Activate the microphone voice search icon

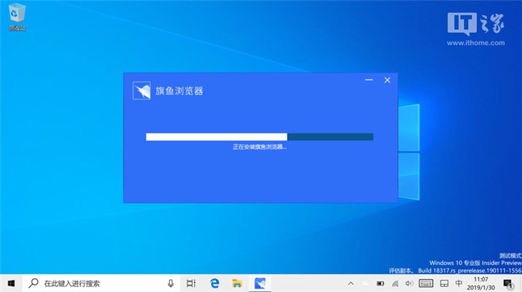tap(171, 283)
